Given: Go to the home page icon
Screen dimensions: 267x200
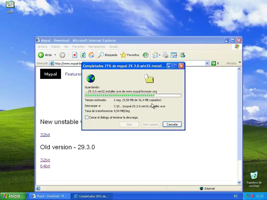Looking at the screenshot, I should (x=91, y=55).
